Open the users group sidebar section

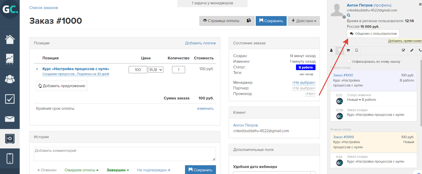click(10, 80)
